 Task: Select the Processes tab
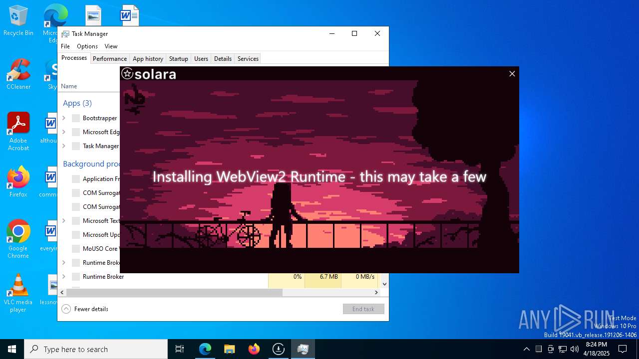[74, 58]
